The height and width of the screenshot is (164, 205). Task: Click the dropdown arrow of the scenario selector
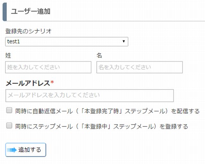(124, 41)
